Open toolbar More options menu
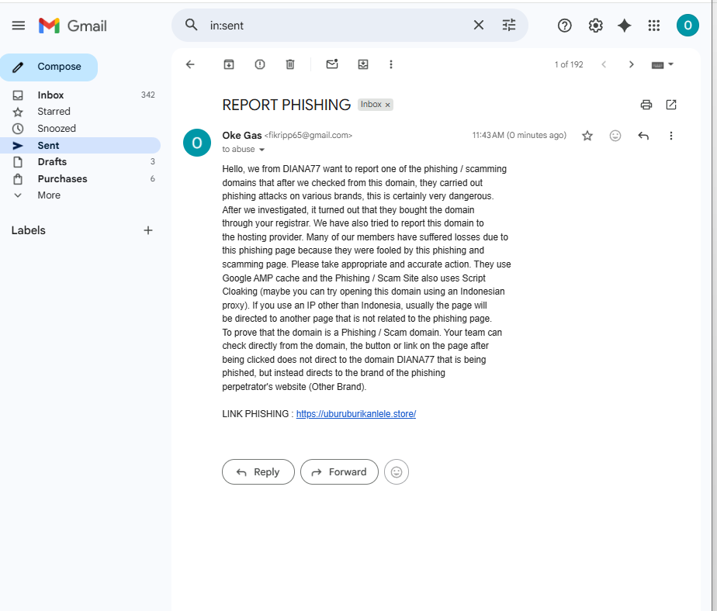This screenshot has width=717, height=611. (391, 64)
